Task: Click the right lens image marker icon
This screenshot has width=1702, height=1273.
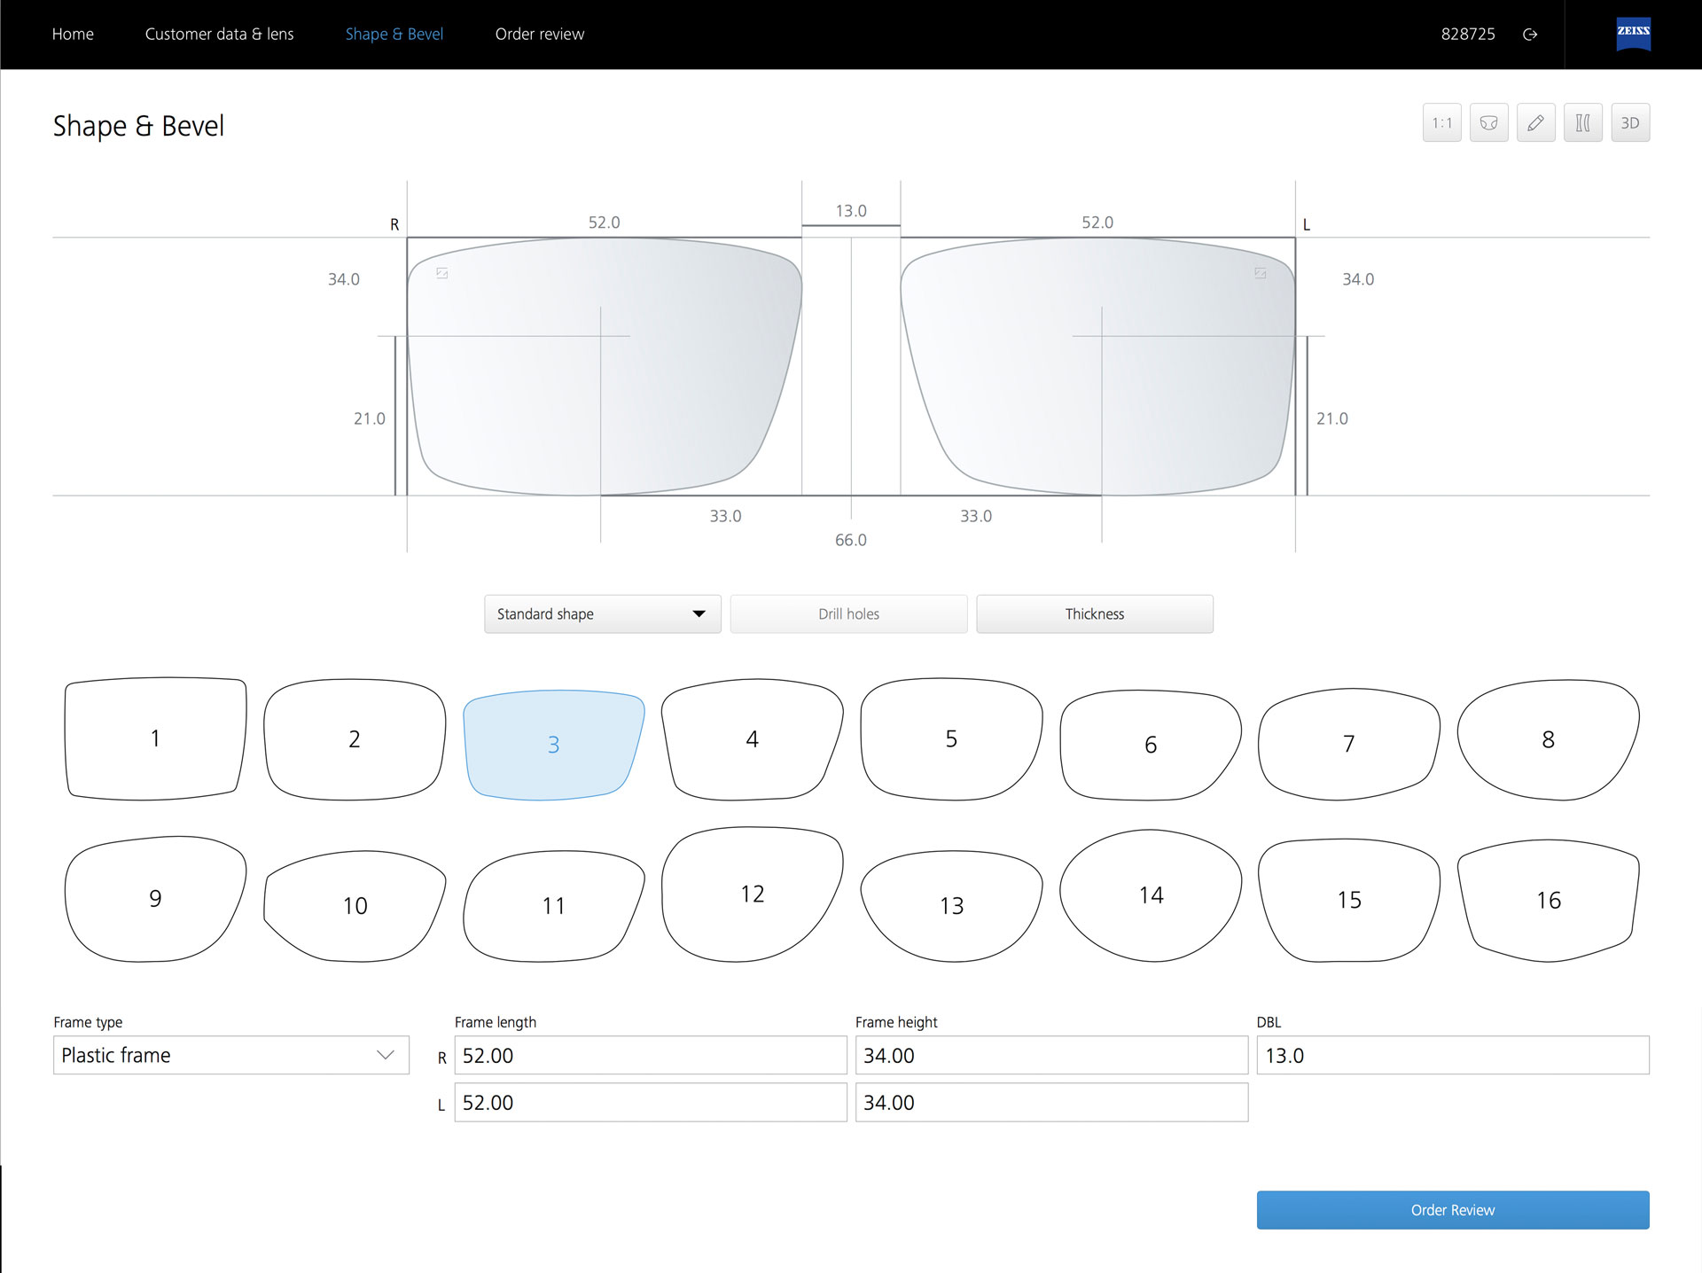Action: point(441,274)
